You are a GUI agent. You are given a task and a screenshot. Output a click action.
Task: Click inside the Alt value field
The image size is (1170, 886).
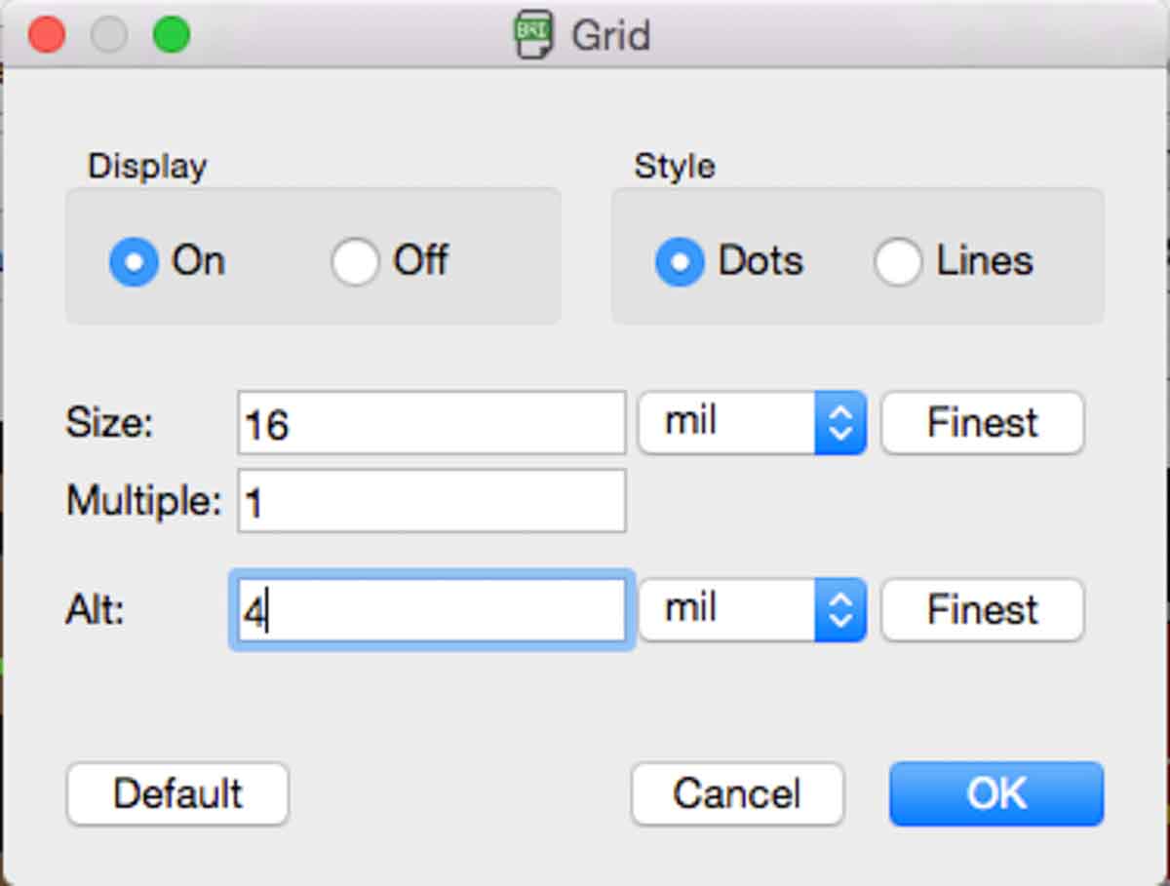click(431, 611)
